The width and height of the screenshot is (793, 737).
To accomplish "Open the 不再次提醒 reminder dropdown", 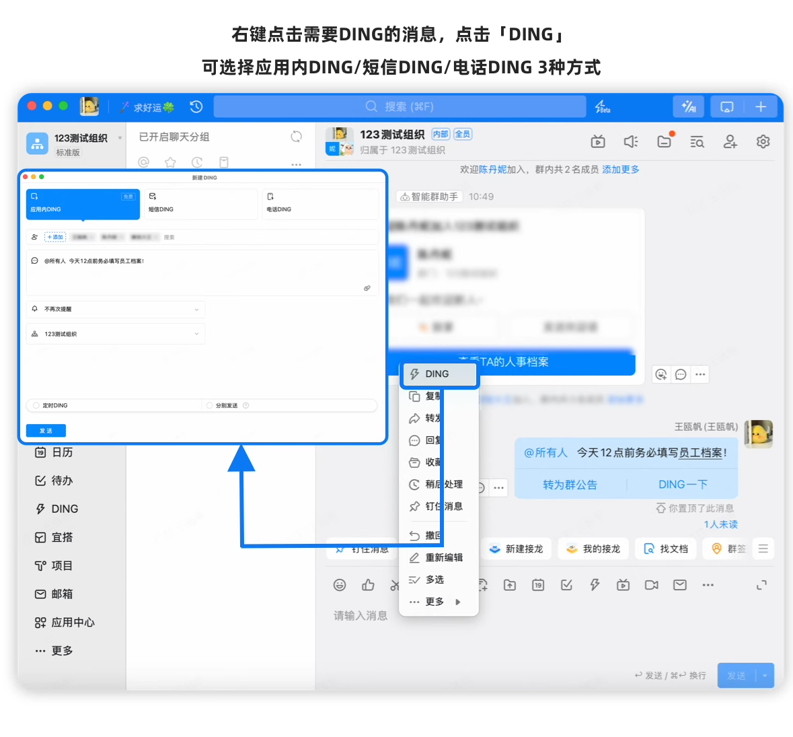I will click(x=115, y=310).
